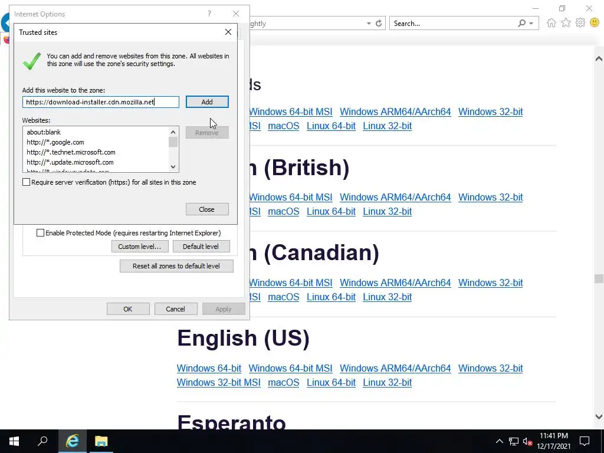Open search provider dropdown arrow
The width and height of the screenshot is (604, 453).
pyautogui.click(x=531, y=24)
